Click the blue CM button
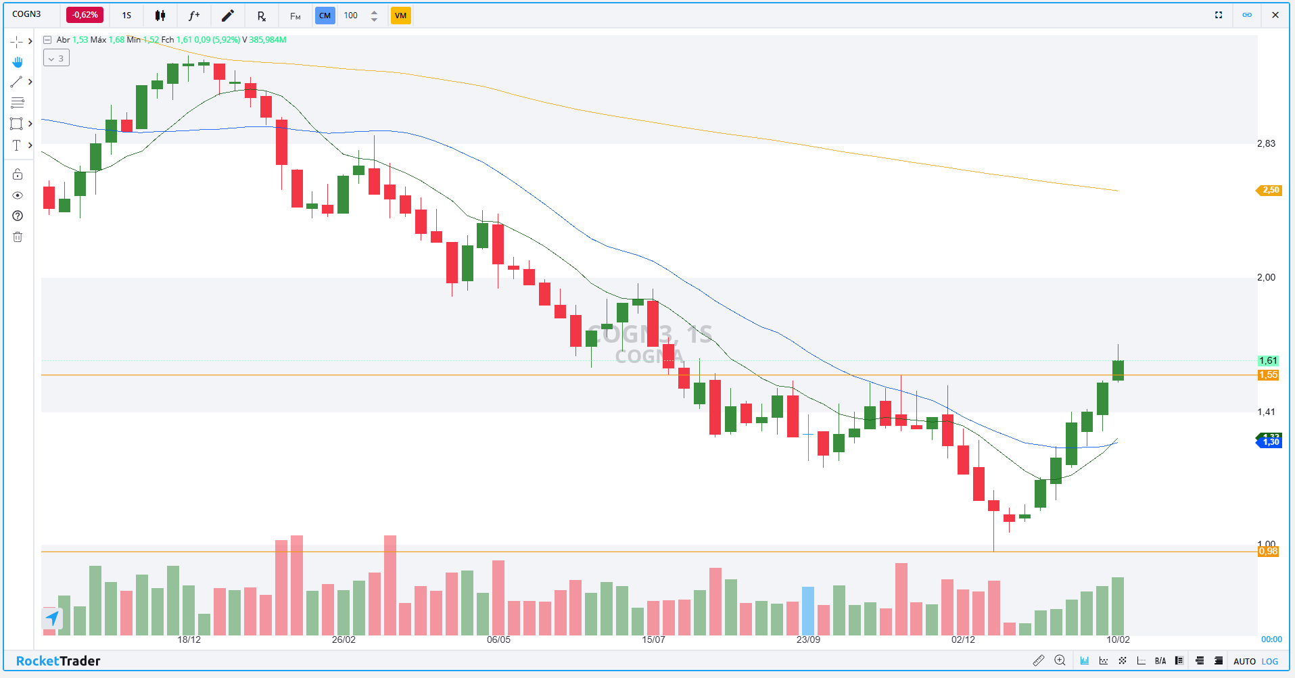The image size is (1295, 678). tap(325, 16)
